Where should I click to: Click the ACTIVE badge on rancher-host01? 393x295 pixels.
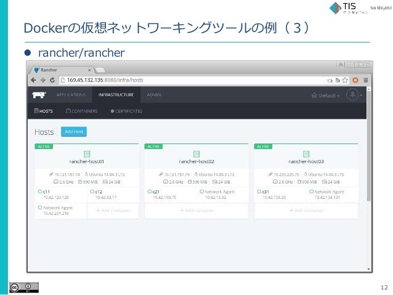(44, 147)
